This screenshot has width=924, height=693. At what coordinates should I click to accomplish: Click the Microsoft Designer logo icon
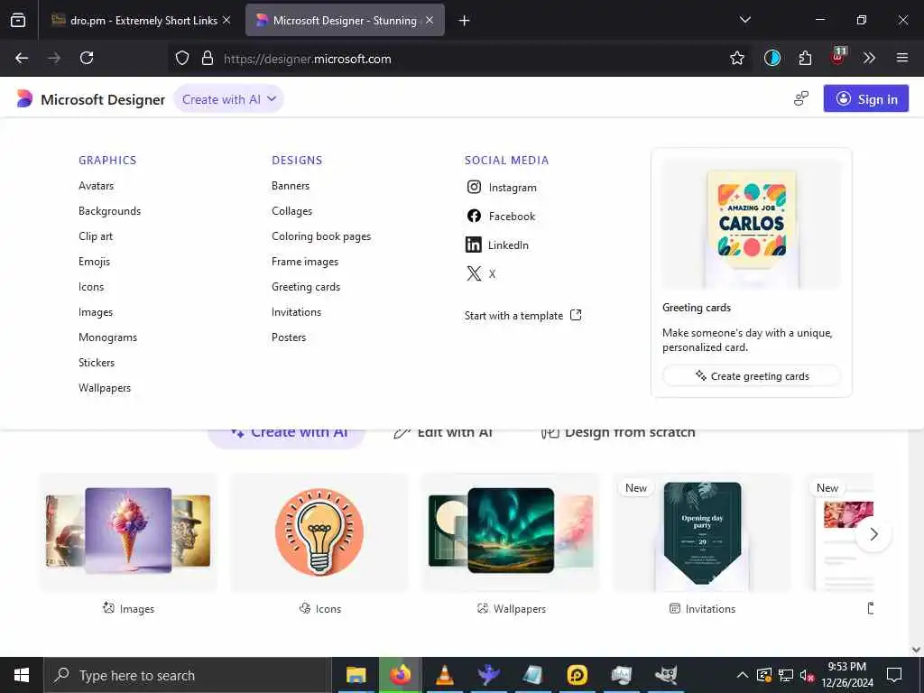point(24,98)
